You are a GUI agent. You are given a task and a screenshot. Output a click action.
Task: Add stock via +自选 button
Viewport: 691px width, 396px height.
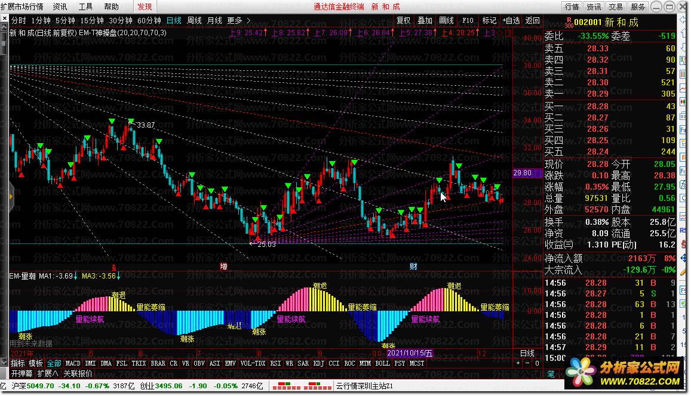511,20
